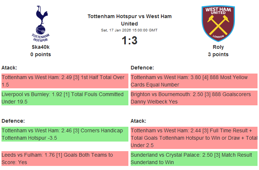Click the Sat, 17 Jan 2026 match date
Screen dimensions: 259x170
tap(129, 30)
